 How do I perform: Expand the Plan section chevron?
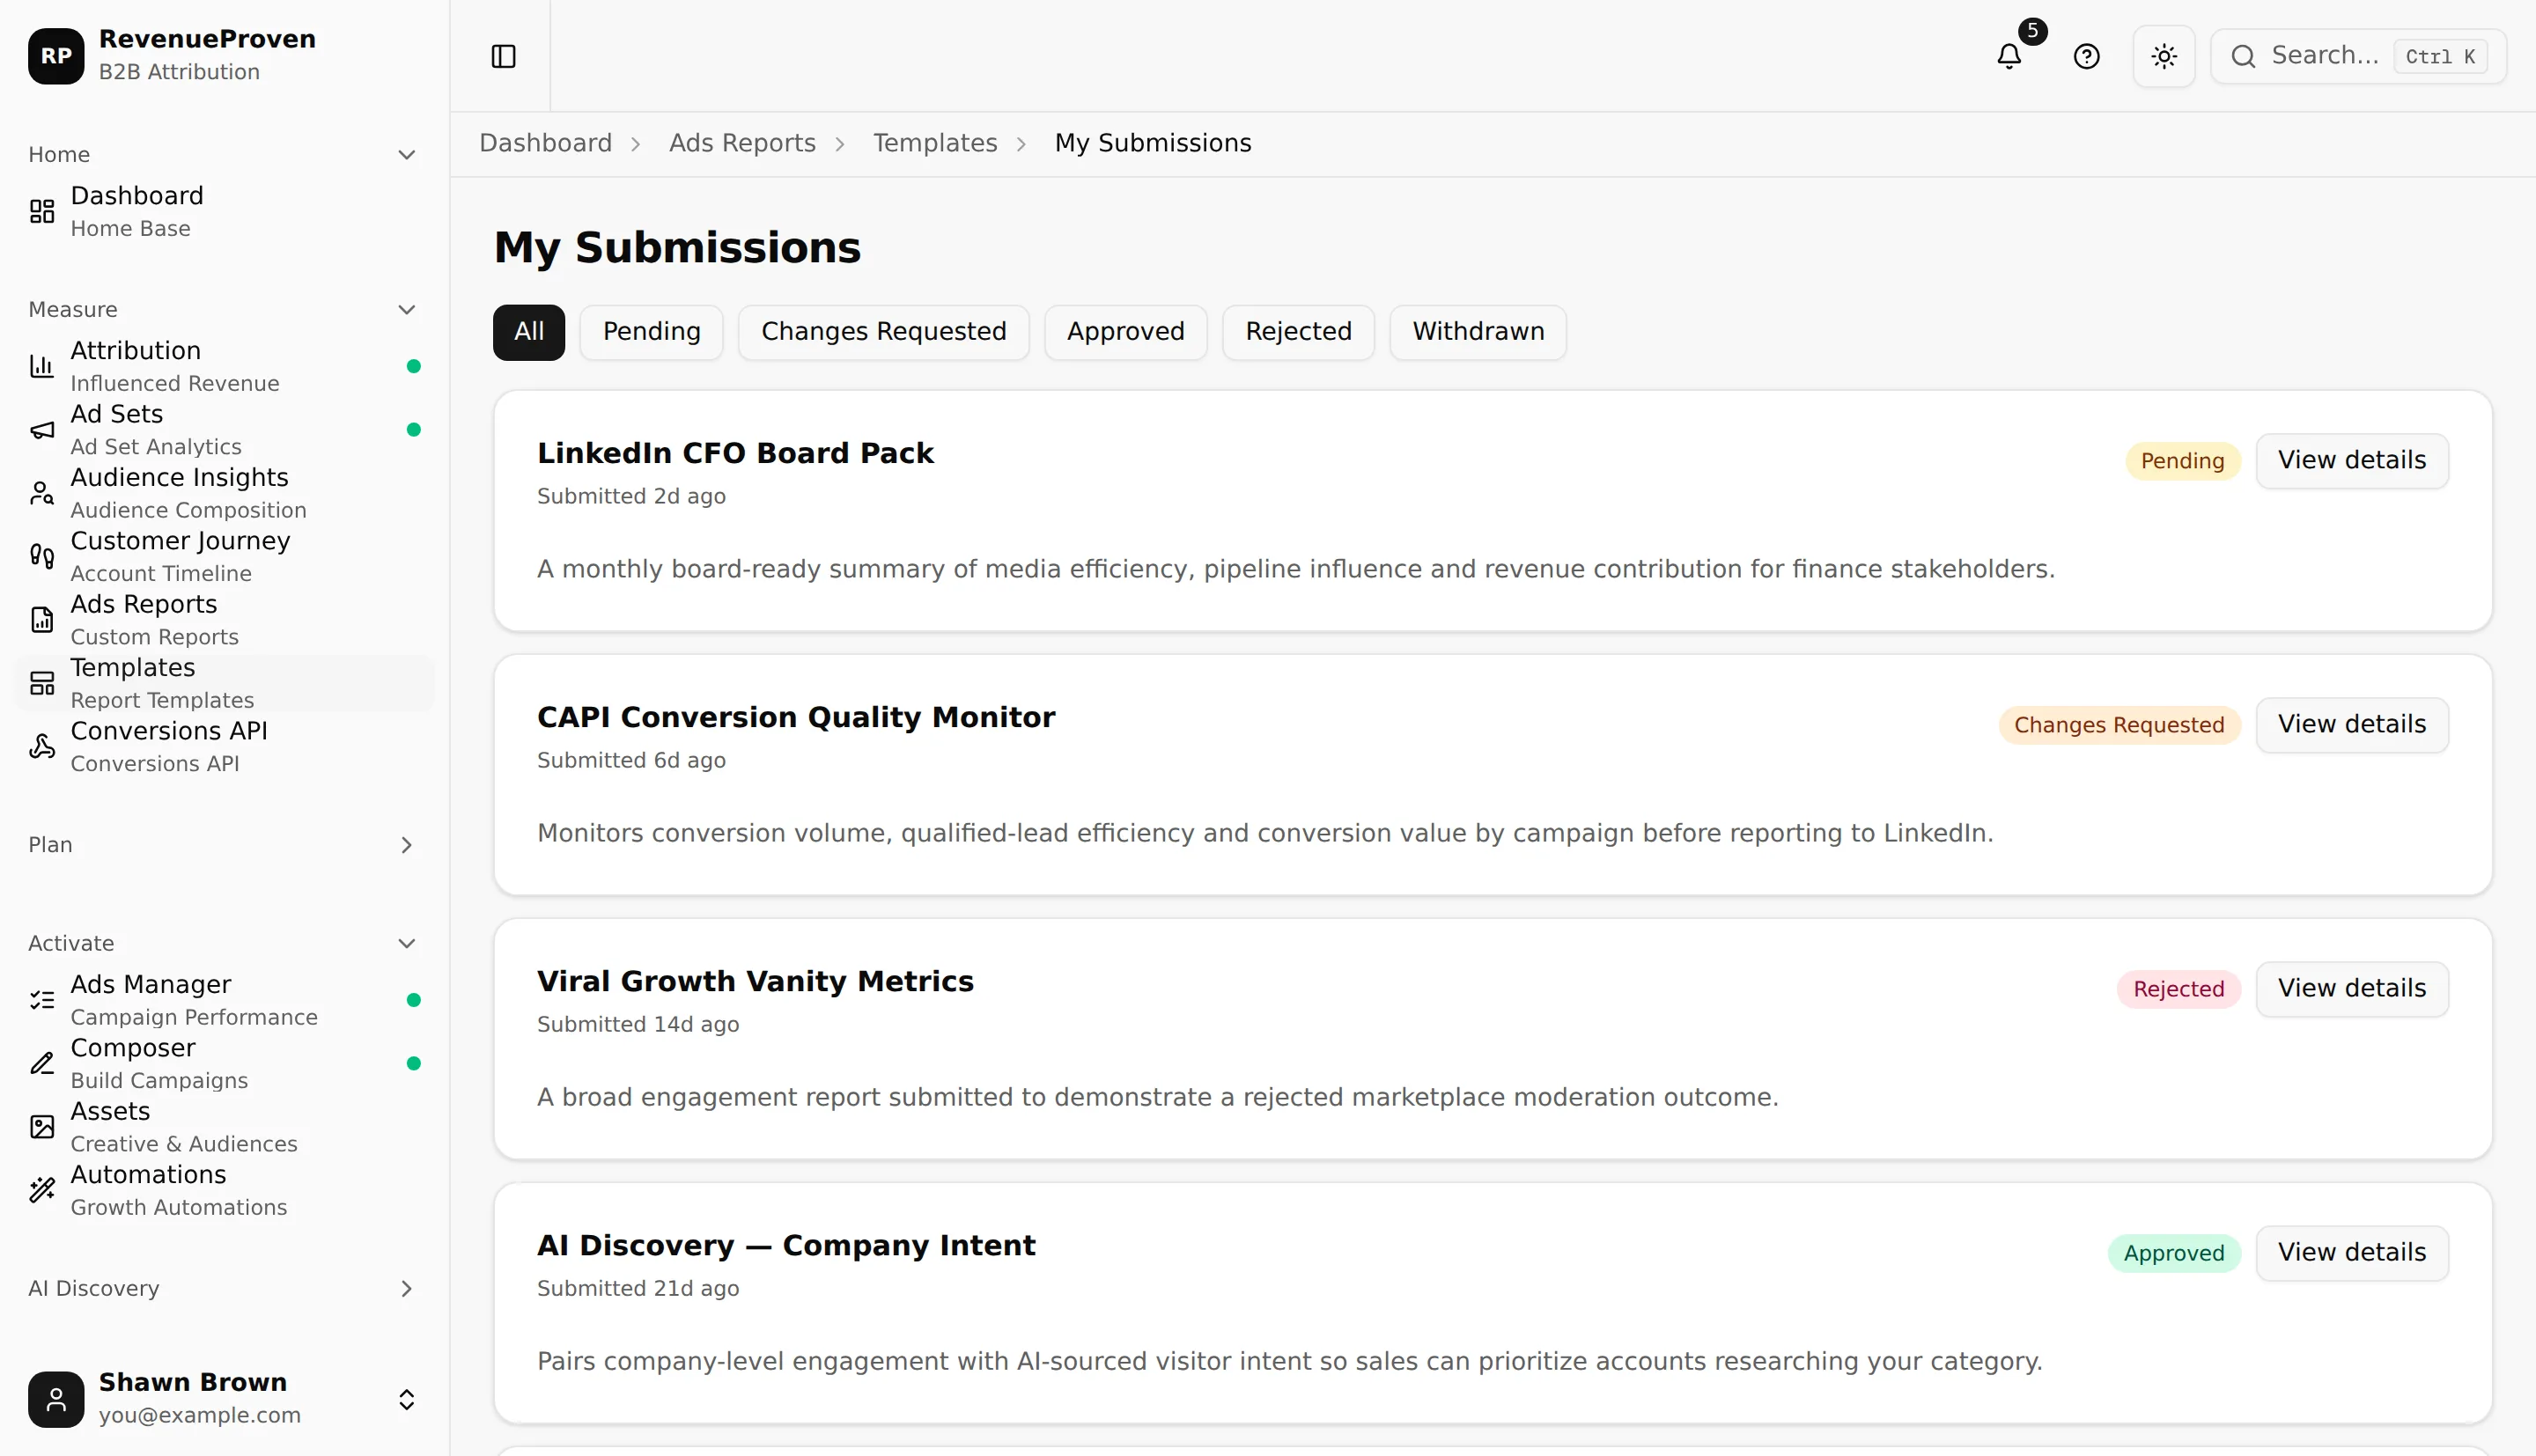click(x=406, y=845)
